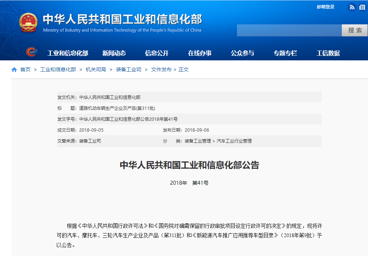Click the home icon in the breadcrumb bar
This screenshot has height=256, width=368.
pyautogui.click(x=14, y=69)
